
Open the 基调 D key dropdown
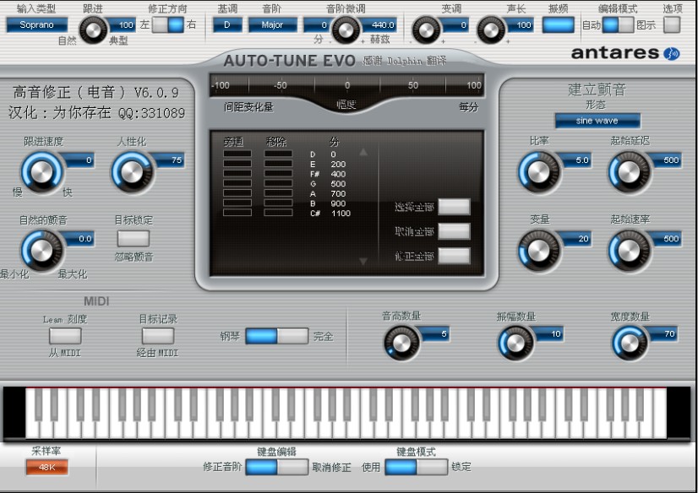point(227,24)
